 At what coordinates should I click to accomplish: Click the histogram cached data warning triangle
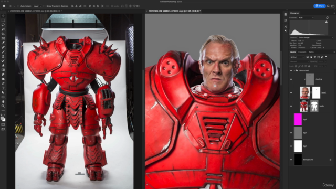(327, 22)
